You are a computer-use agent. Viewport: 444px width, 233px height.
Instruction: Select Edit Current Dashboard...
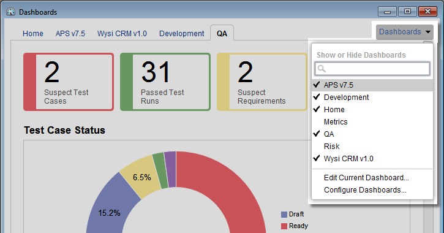[x=366, y=178]
